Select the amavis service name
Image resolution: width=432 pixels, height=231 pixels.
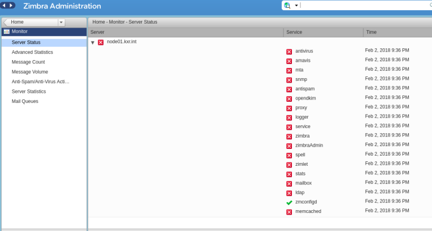point(303,61)
